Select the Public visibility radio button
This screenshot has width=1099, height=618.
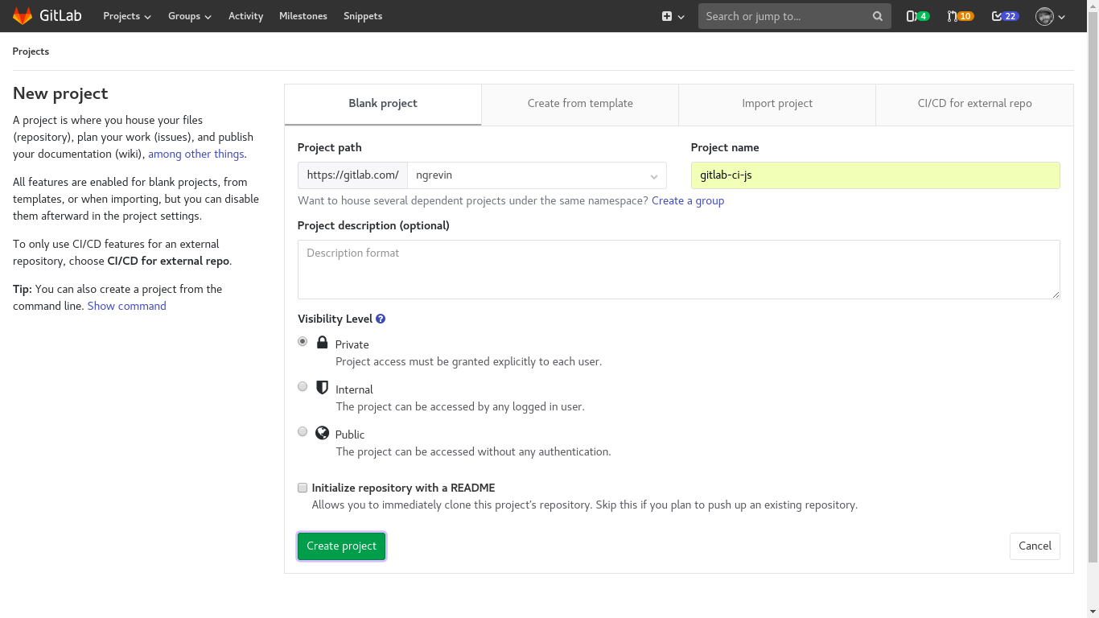pyautogui.click(x=303, y=431)
